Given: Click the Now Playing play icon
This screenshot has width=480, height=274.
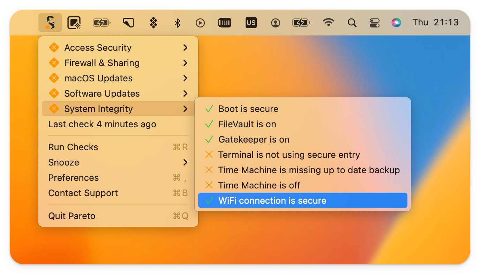Looking at the screenshot, I should tap(200, 23).
